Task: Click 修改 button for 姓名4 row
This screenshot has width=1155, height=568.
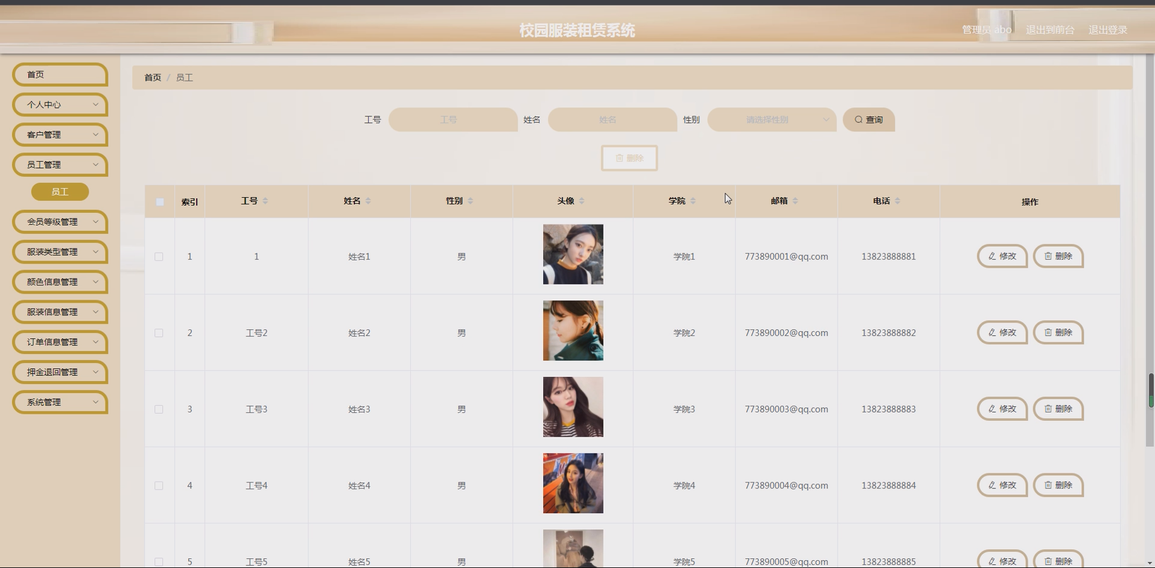Action: [1002, 485]
